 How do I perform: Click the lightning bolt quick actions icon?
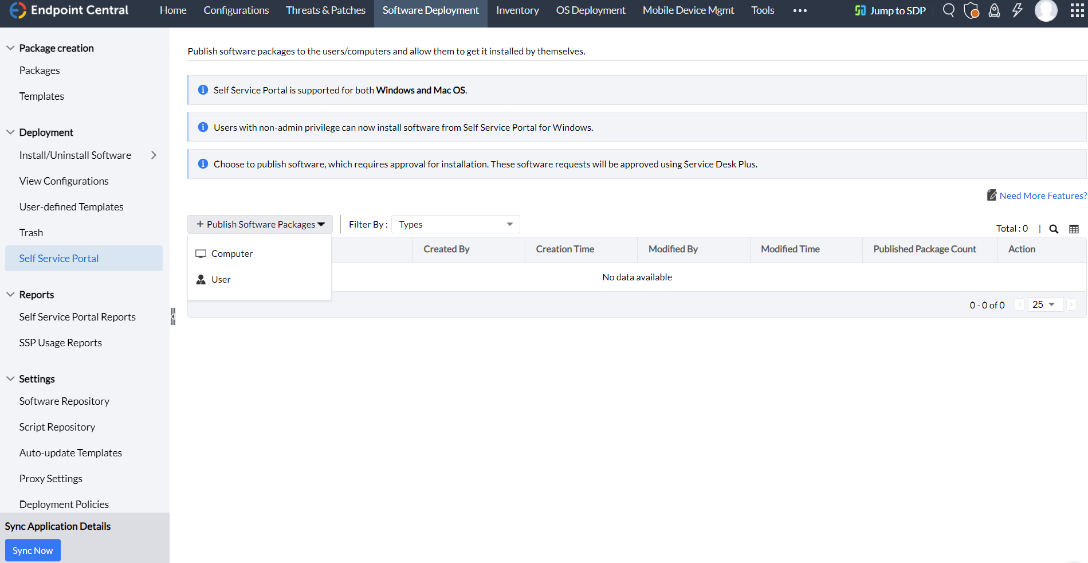pyautogui.click(x=1018, y=10)
